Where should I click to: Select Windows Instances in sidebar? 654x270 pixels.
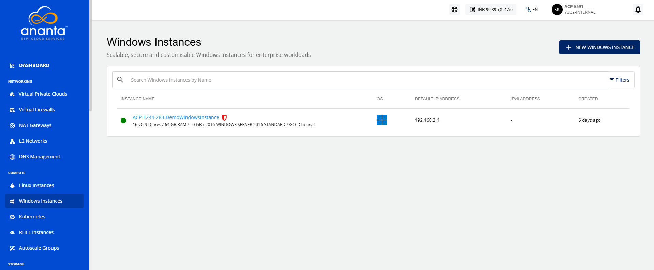[x=44, y=201]
